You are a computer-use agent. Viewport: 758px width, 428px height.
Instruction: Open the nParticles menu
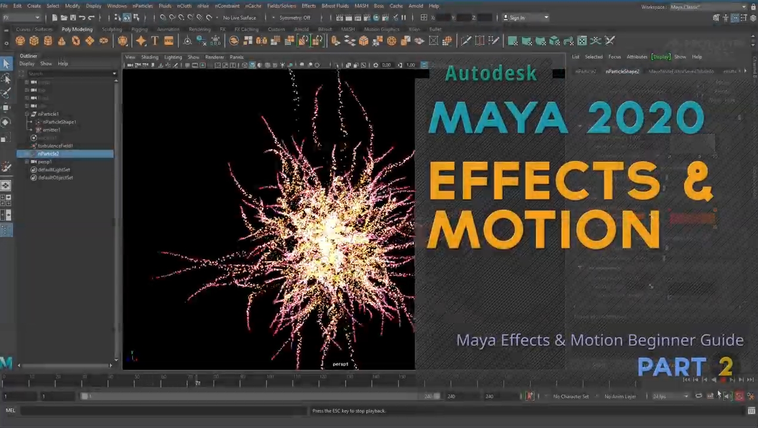(x=142, y=6)
